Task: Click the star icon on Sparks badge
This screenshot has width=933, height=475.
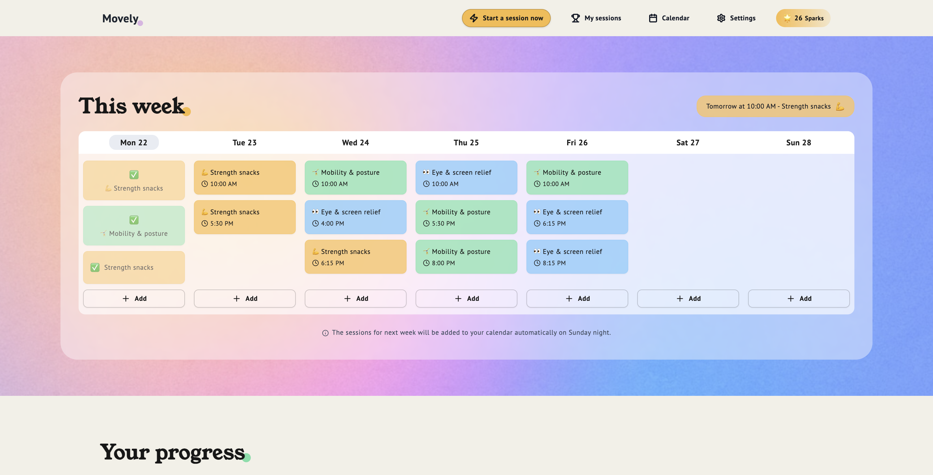Action: 787,18
